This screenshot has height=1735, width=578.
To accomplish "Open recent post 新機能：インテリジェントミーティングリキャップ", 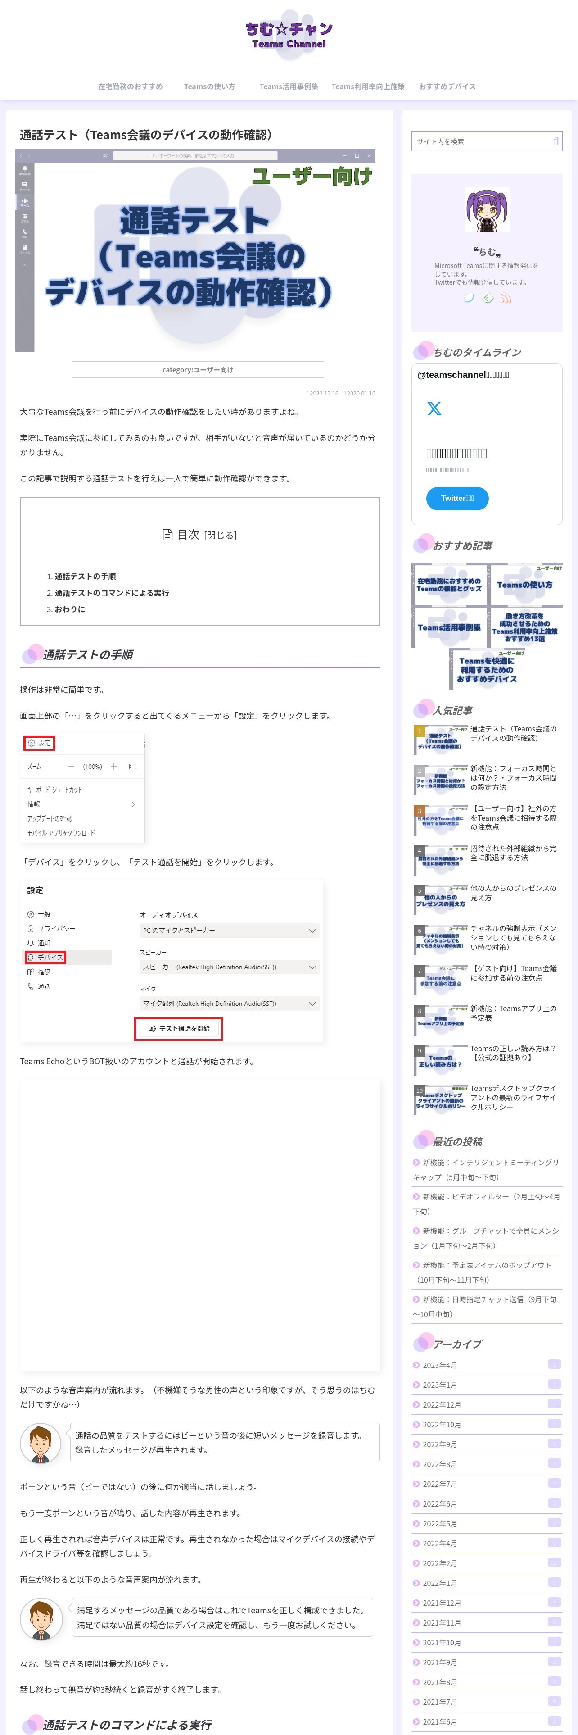I will tap(487, 1169).
